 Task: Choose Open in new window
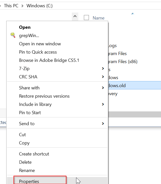[x=40, y=44]
